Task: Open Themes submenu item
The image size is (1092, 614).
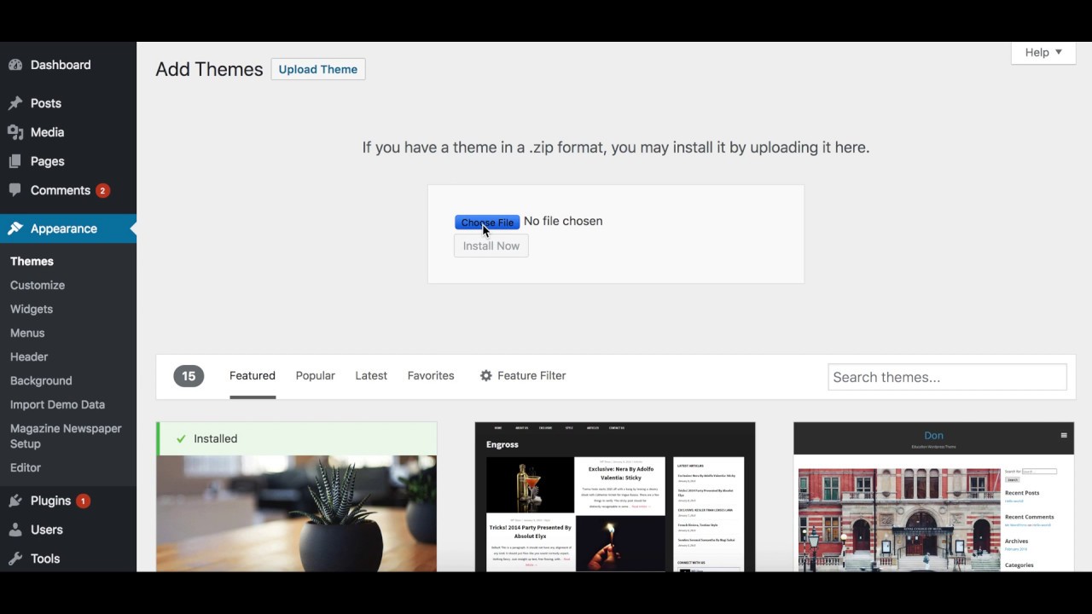Action: pyautogui.click(x=32, y=261)
